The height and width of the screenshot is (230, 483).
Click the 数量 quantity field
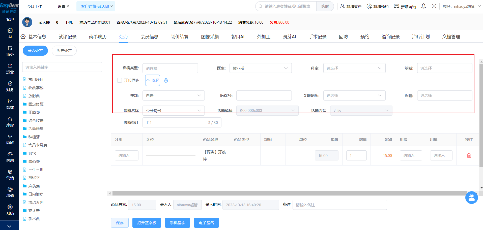coord(356,155)
